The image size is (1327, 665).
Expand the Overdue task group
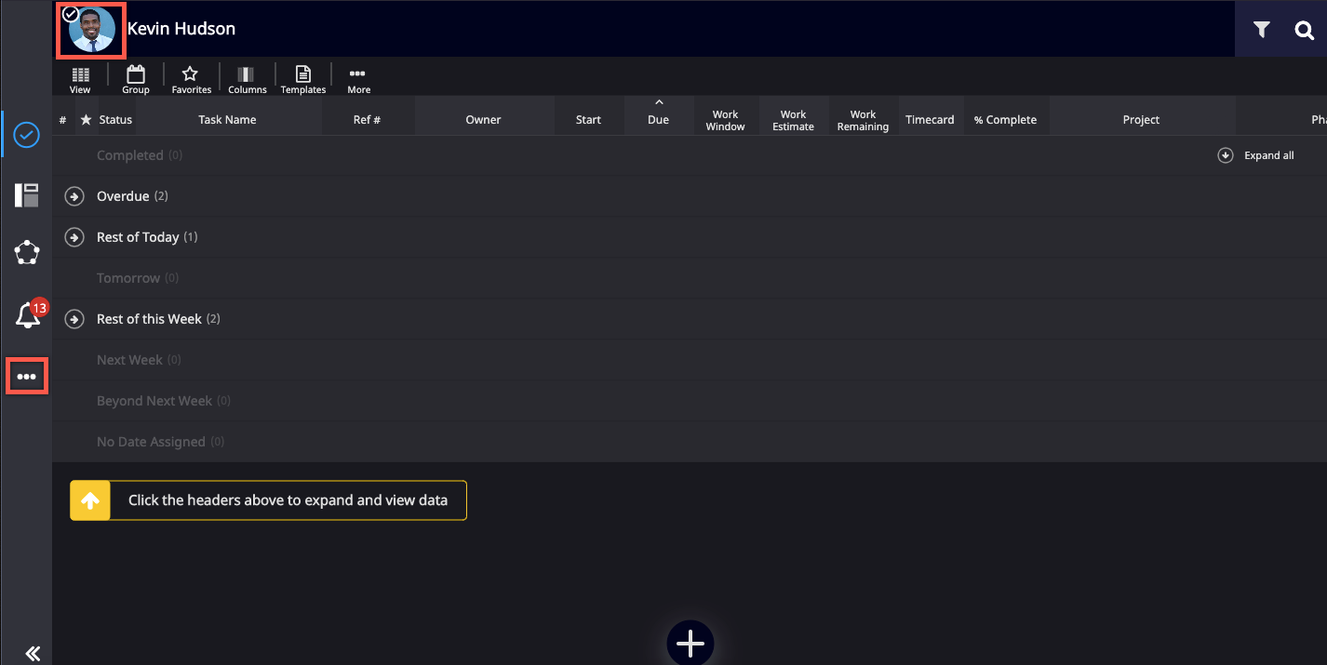[74, 196]
